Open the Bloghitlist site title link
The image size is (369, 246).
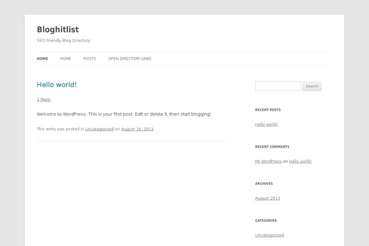point(58,30)
